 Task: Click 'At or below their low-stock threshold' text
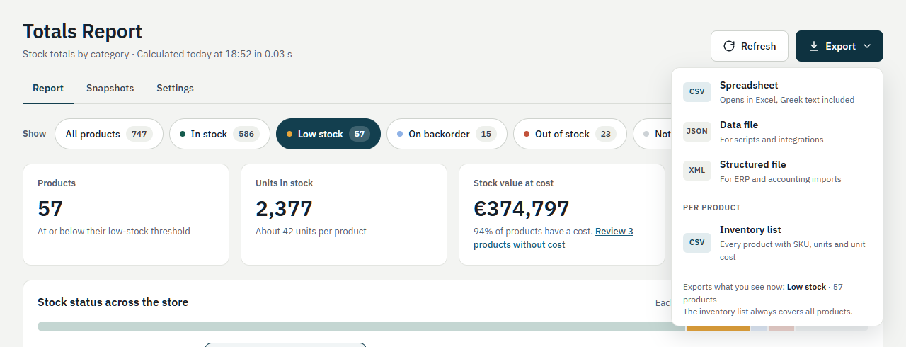114,231
